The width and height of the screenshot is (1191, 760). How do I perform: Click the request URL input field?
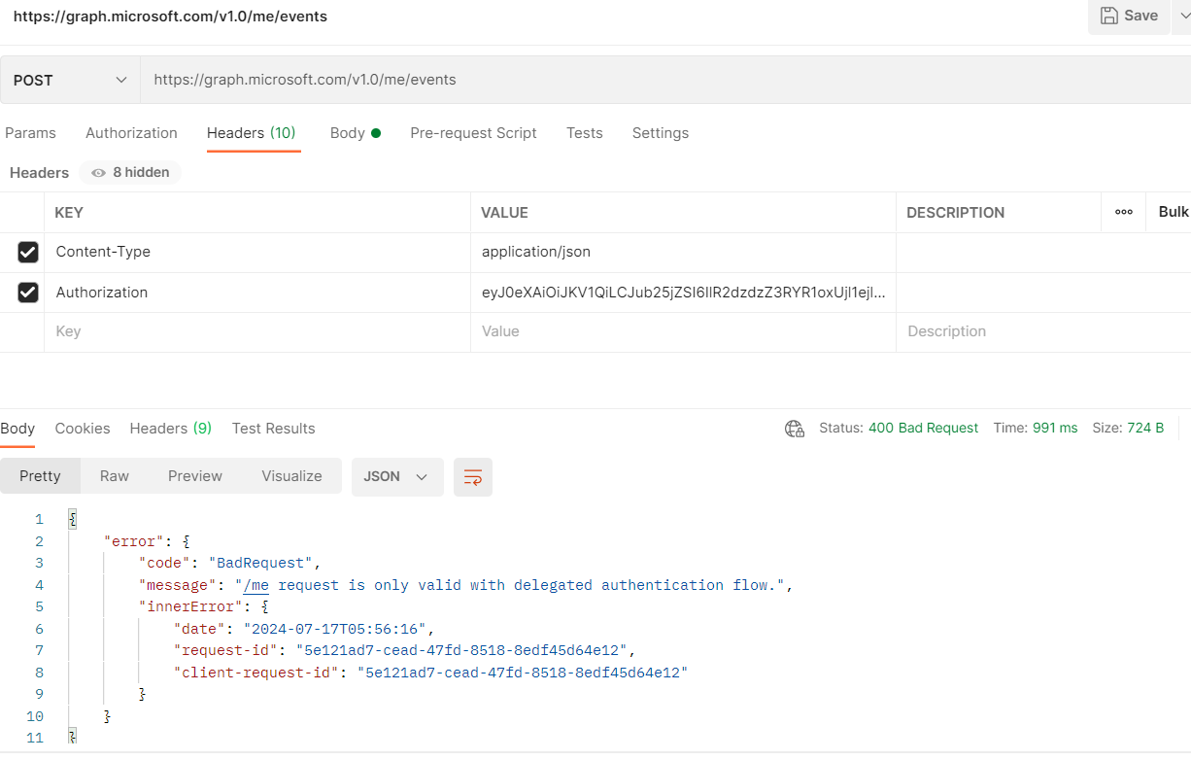665,80
